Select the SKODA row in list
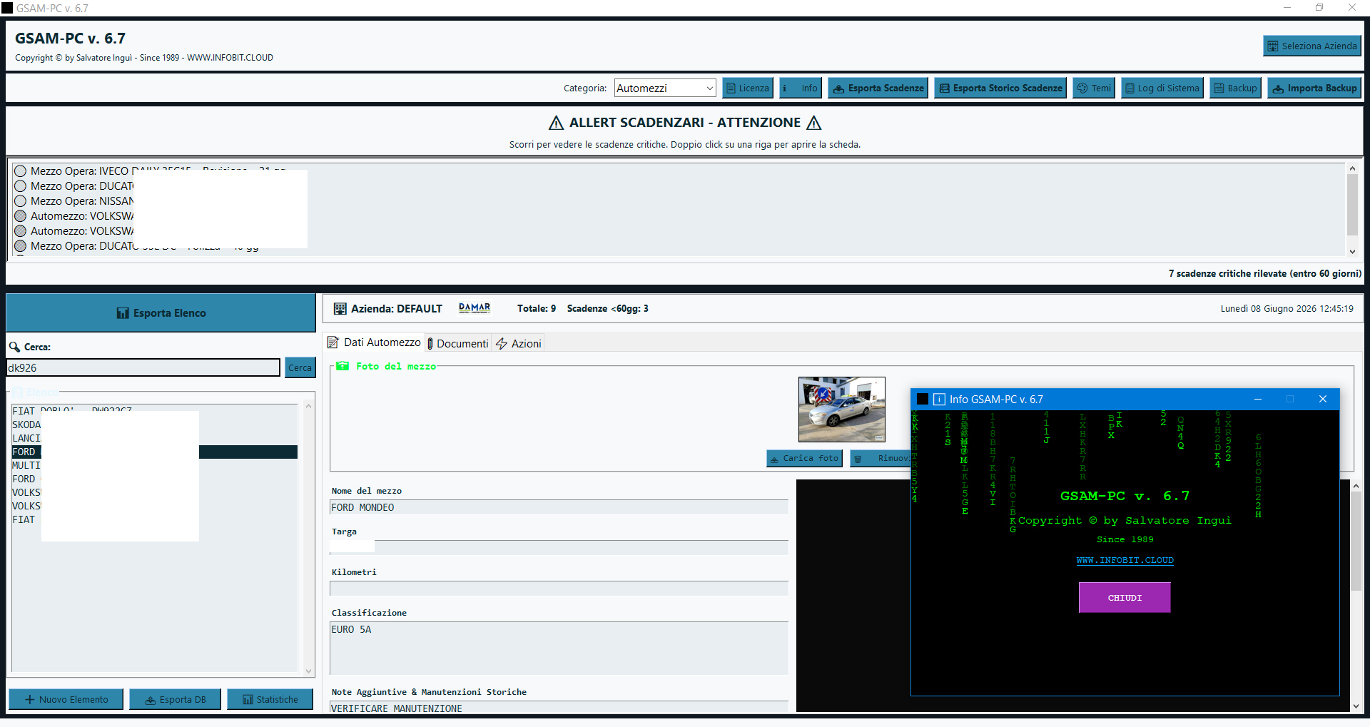This screenshot has width=1370, height=727. click(154, 424)
